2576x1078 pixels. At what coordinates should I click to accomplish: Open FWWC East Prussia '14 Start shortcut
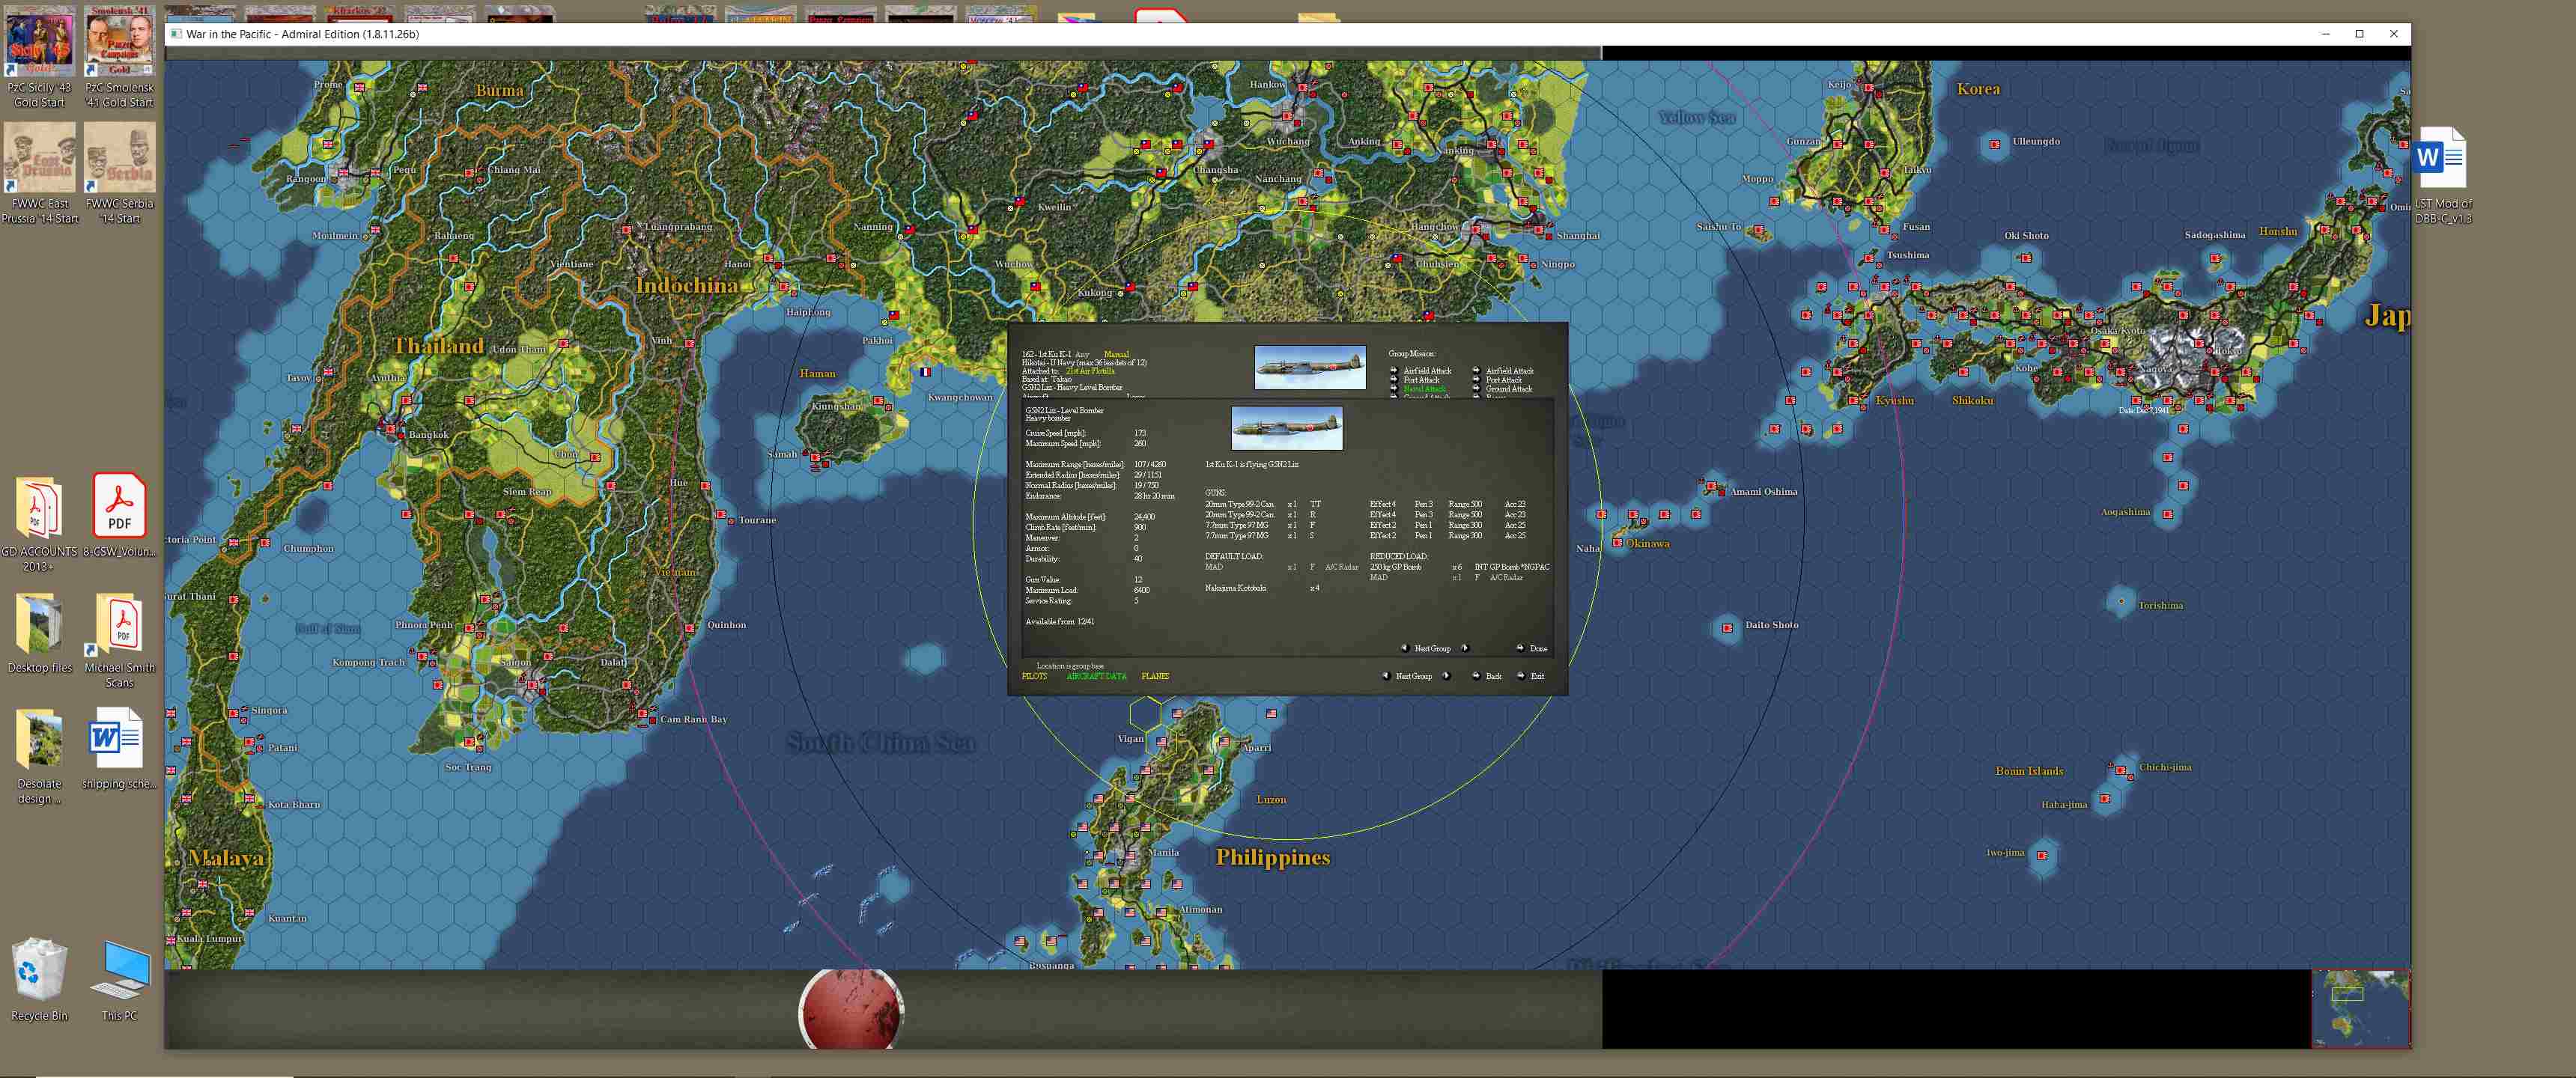[x=40, y=173]
